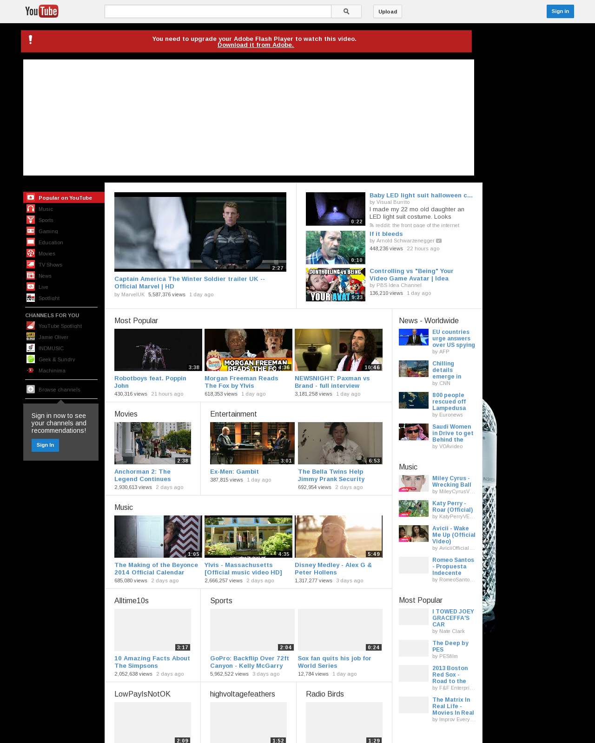Open Sox fan quits his job link
This screenshot has width=595, height=743.
[335, 662]
